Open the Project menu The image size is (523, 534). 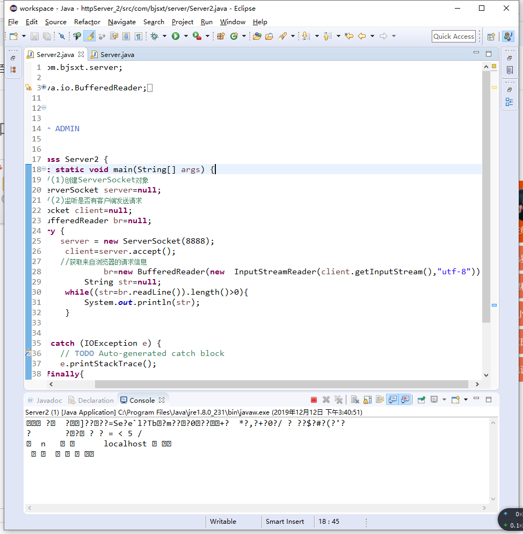point(182,22)
